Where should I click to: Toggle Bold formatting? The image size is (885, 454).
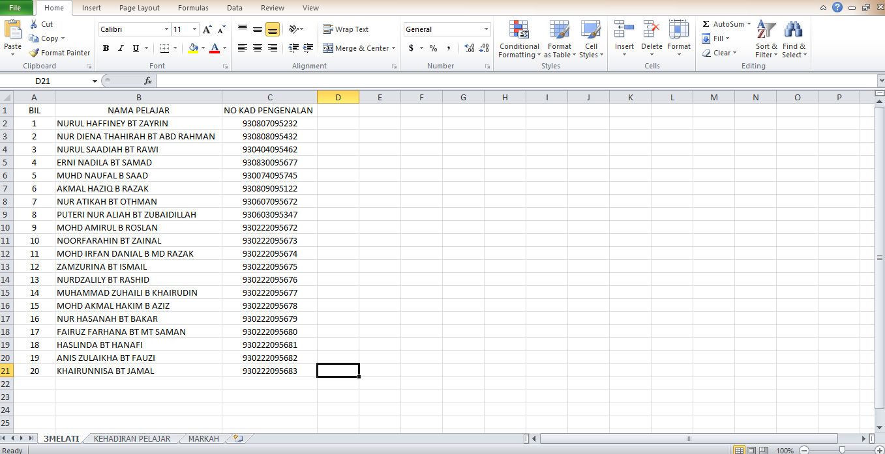coord(106,48)
